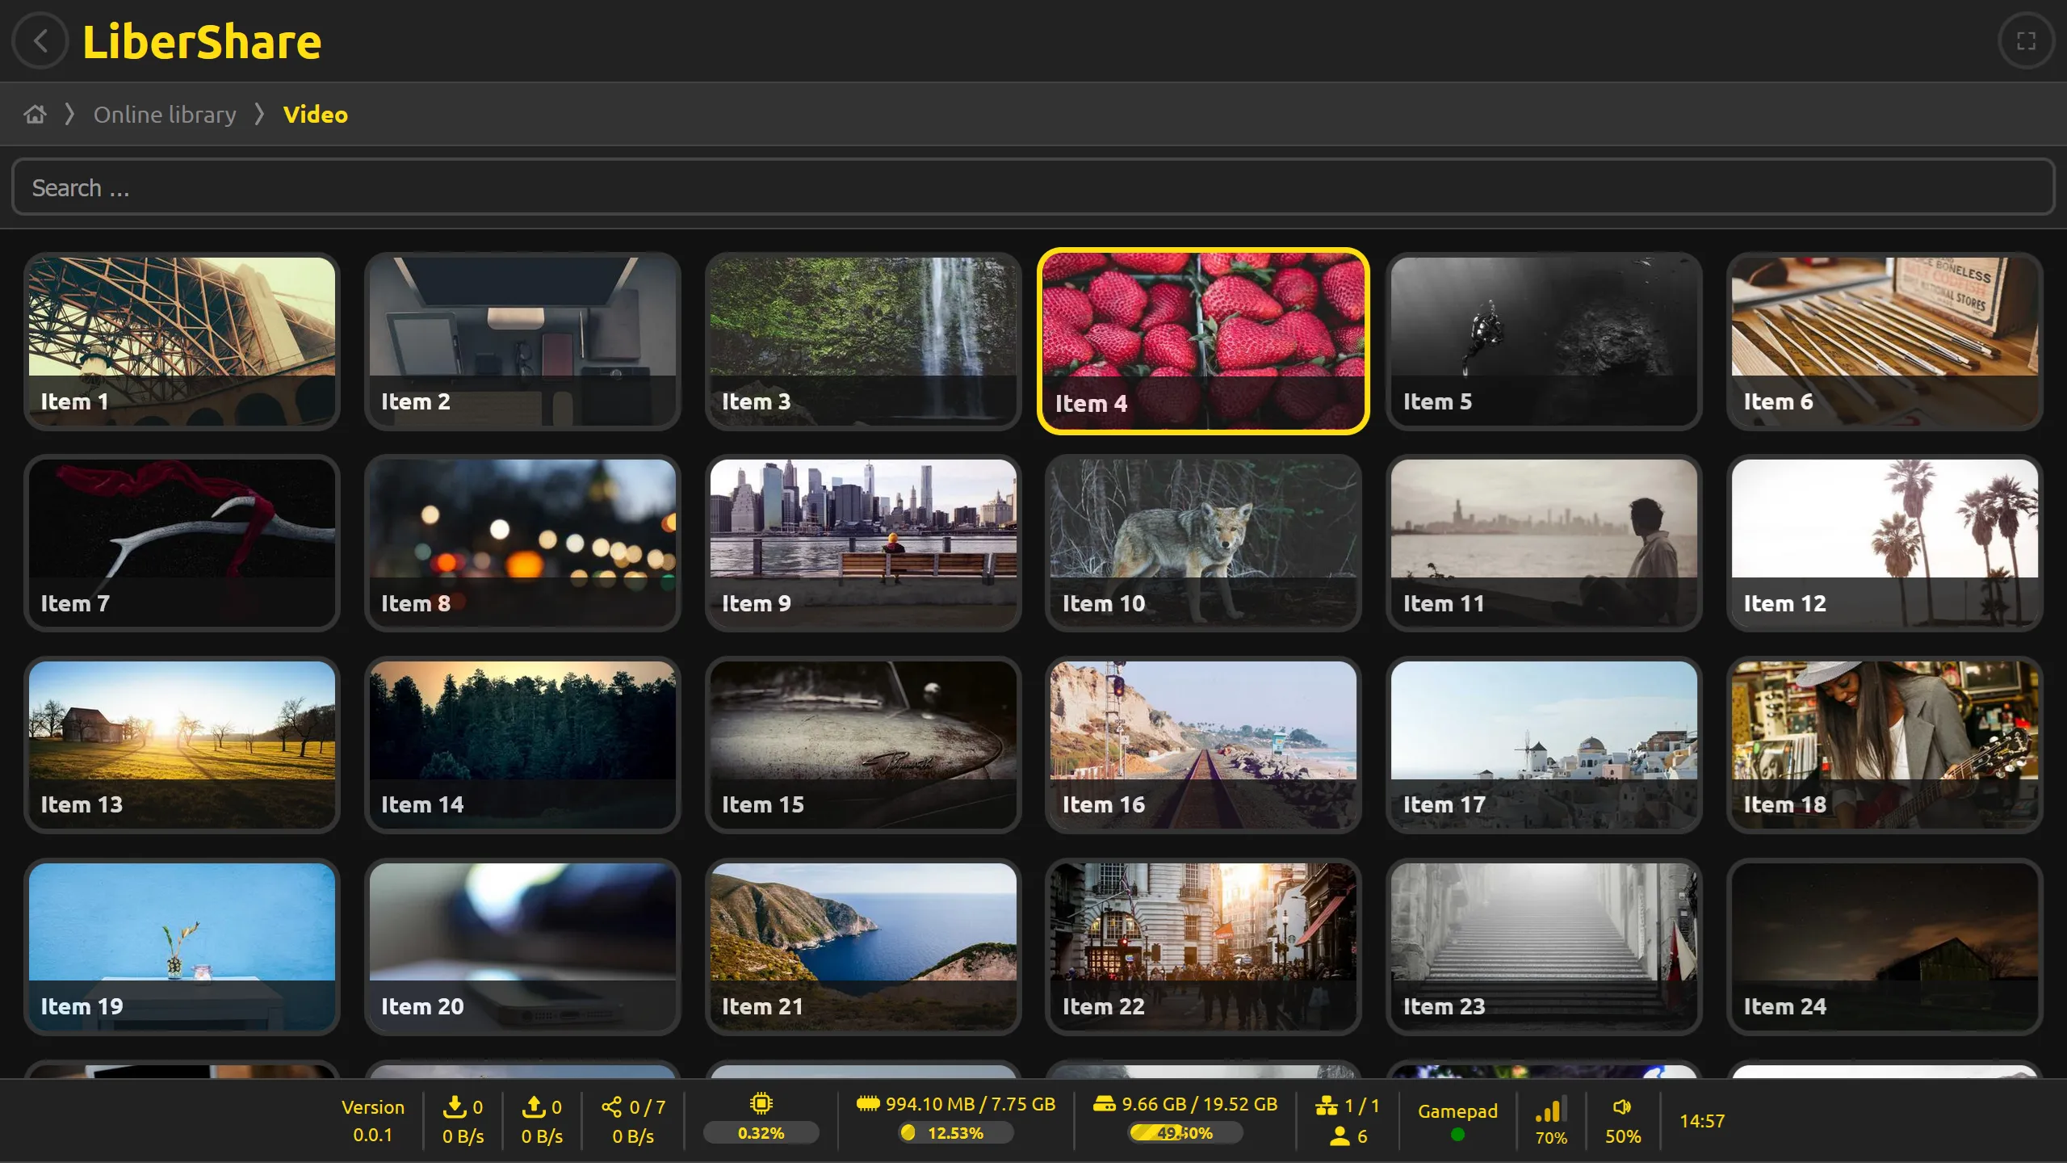Image resolution: width=2067 pixels, height=1163 pixels.
Task: Open Item 15 old car thumbnail
Action: [x=863, y=745]
